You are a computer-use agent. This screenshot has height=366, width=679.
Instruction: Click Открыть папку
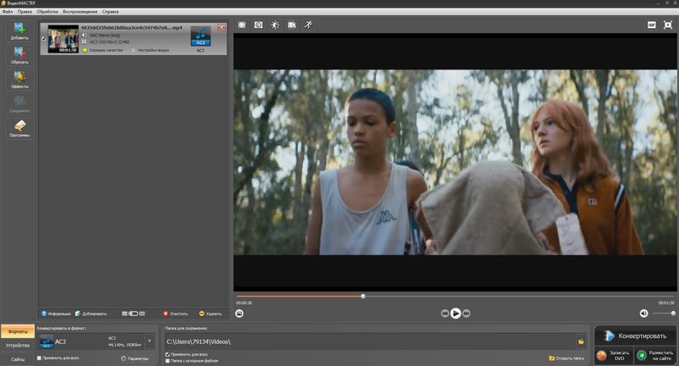click(x=566, y=358)
